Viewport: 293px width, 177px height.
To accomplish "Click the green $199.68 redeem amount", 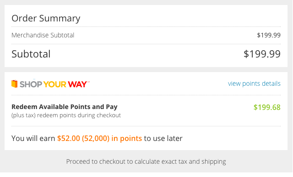I will click(267, 107).
